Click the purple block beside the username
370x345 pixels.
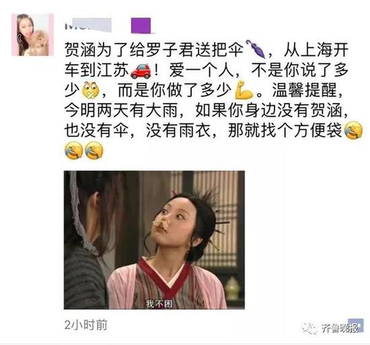click(x=141, y=26)
